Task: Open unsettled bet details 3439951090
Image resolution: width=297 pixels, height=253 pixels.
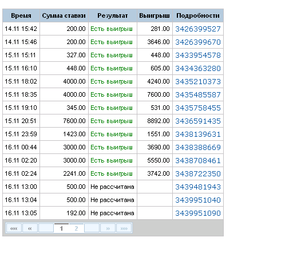Action: (198, 214)
